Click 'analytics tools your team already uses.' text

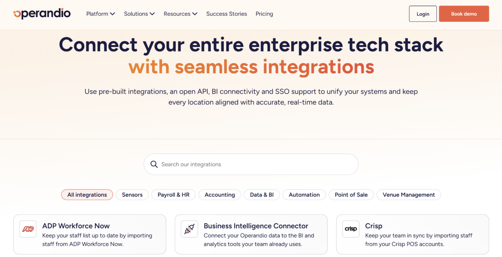point(253,244)
